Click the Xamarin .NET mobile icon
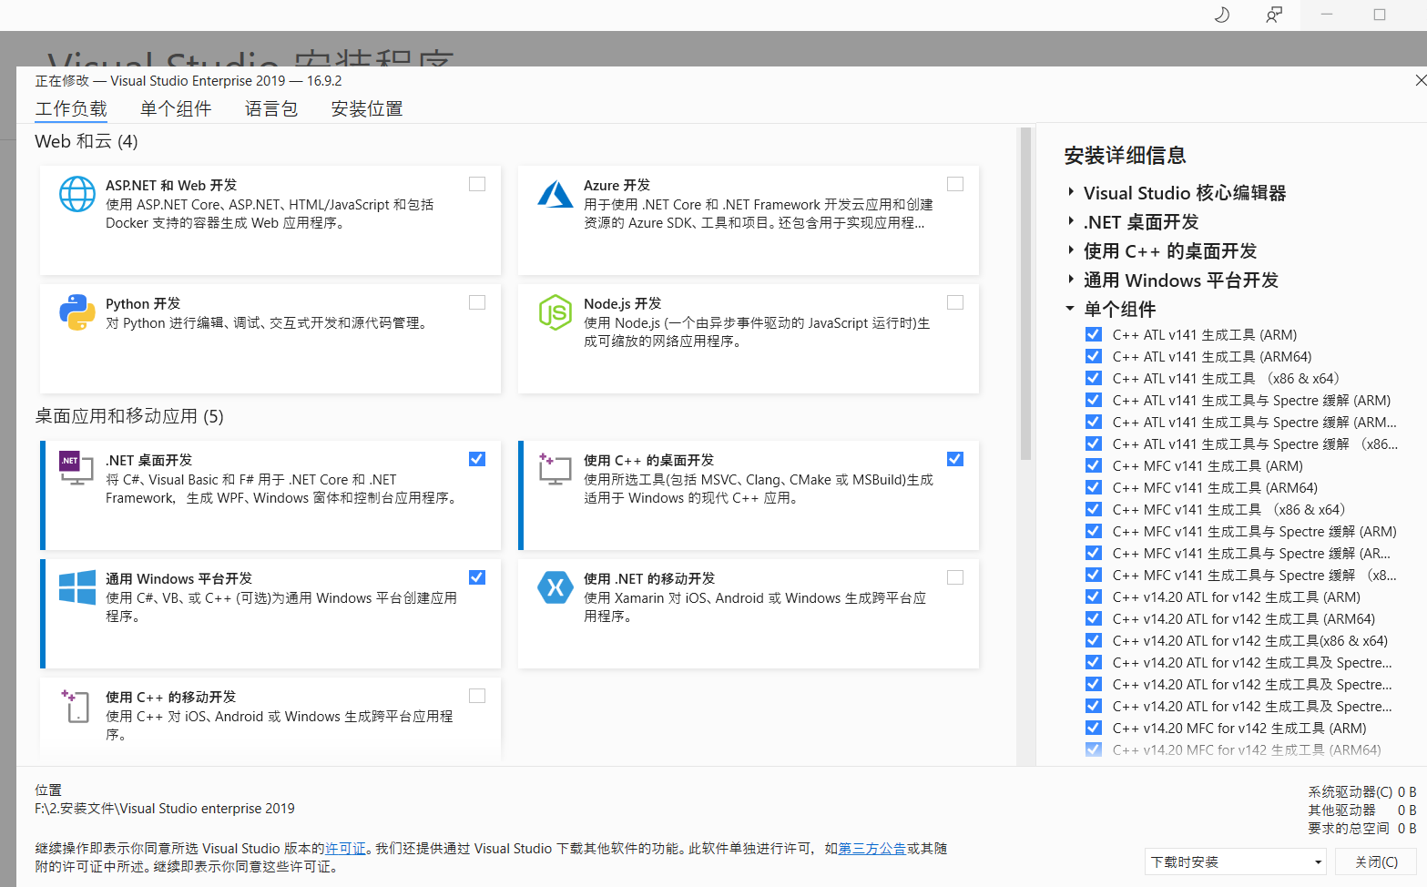This screenshot has height=887, width=1427. (555, 587)
